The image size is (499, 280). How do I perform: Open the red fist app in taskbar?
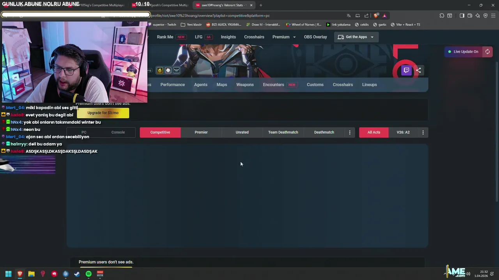click(x=54, y=274)
